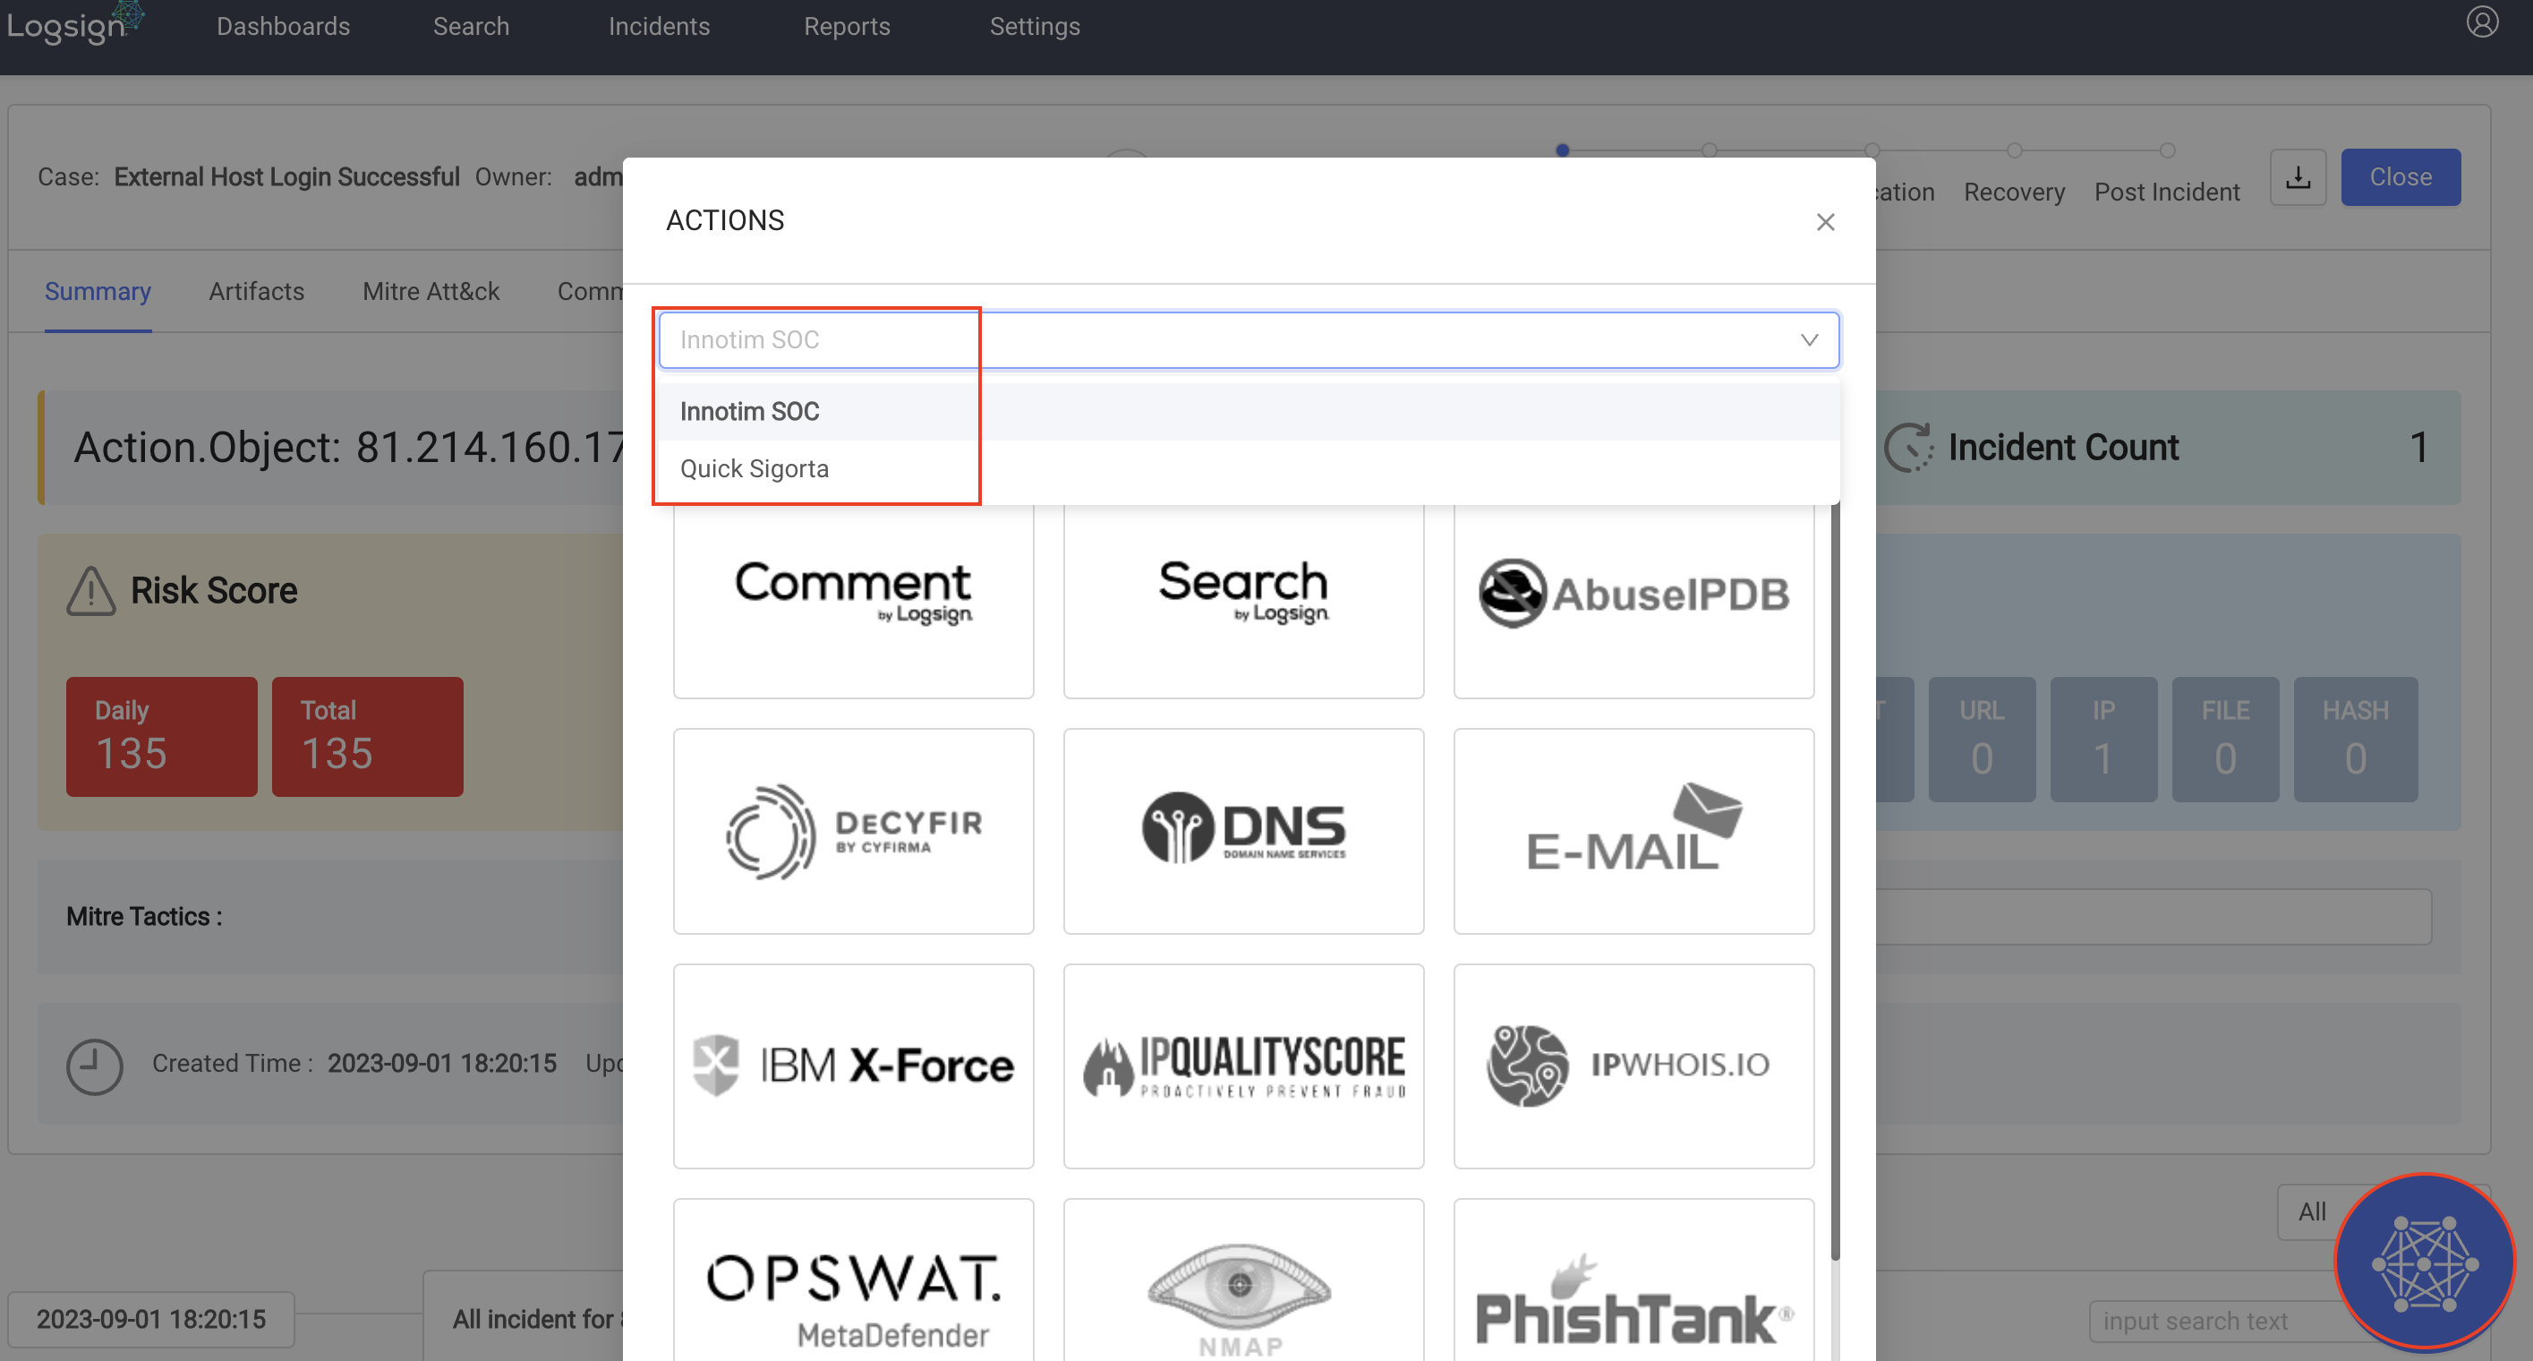Viewport: 2533px width, 1361px height.
Task: Close the ACTIONS dialog with X
Action: 1825,222
